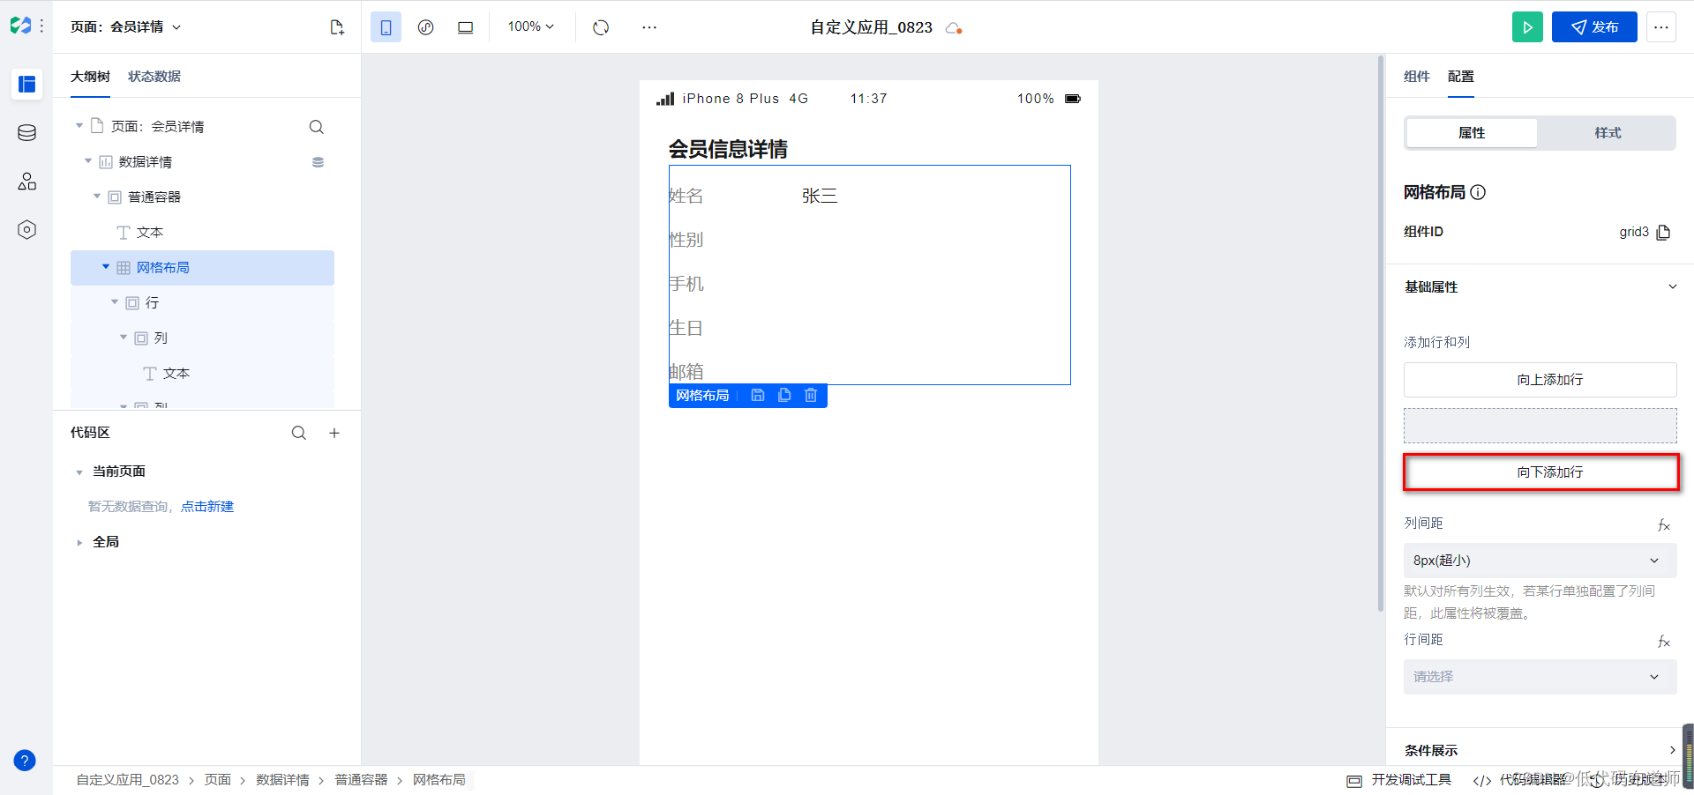Delete the selected grid layout component
Viewport: 1694px width, 795px height.
click(x=811, y=396)
